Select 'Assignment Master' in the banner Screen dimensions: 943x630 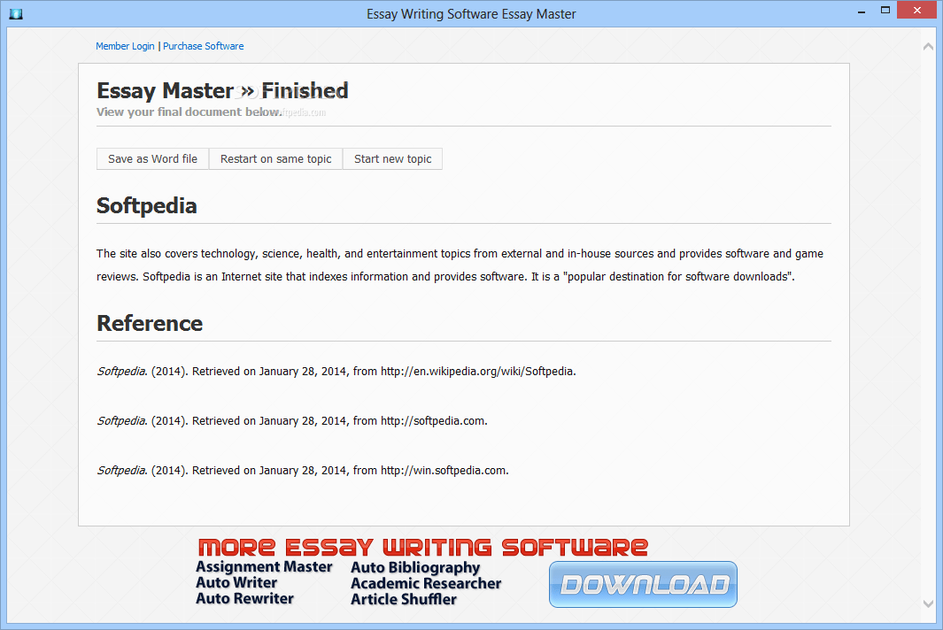tap(264, 566)
